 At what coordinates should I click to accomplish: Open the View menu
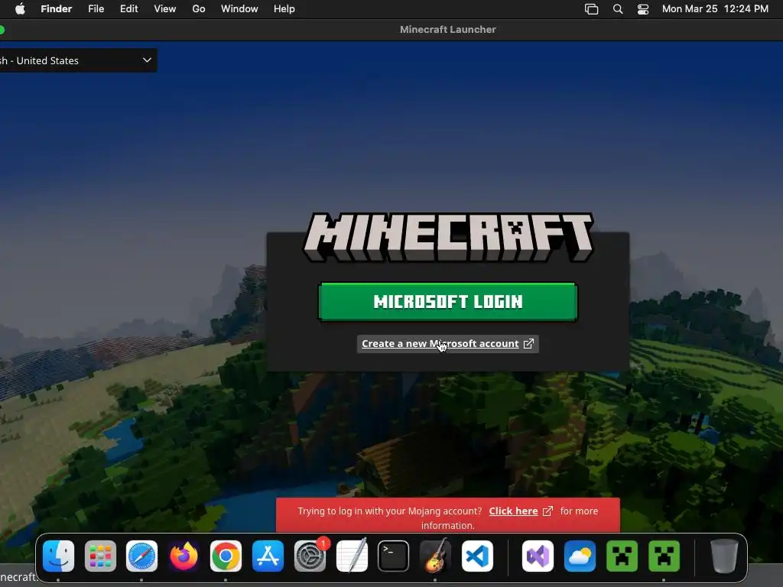pyautogui.click(x=165, y=8)
